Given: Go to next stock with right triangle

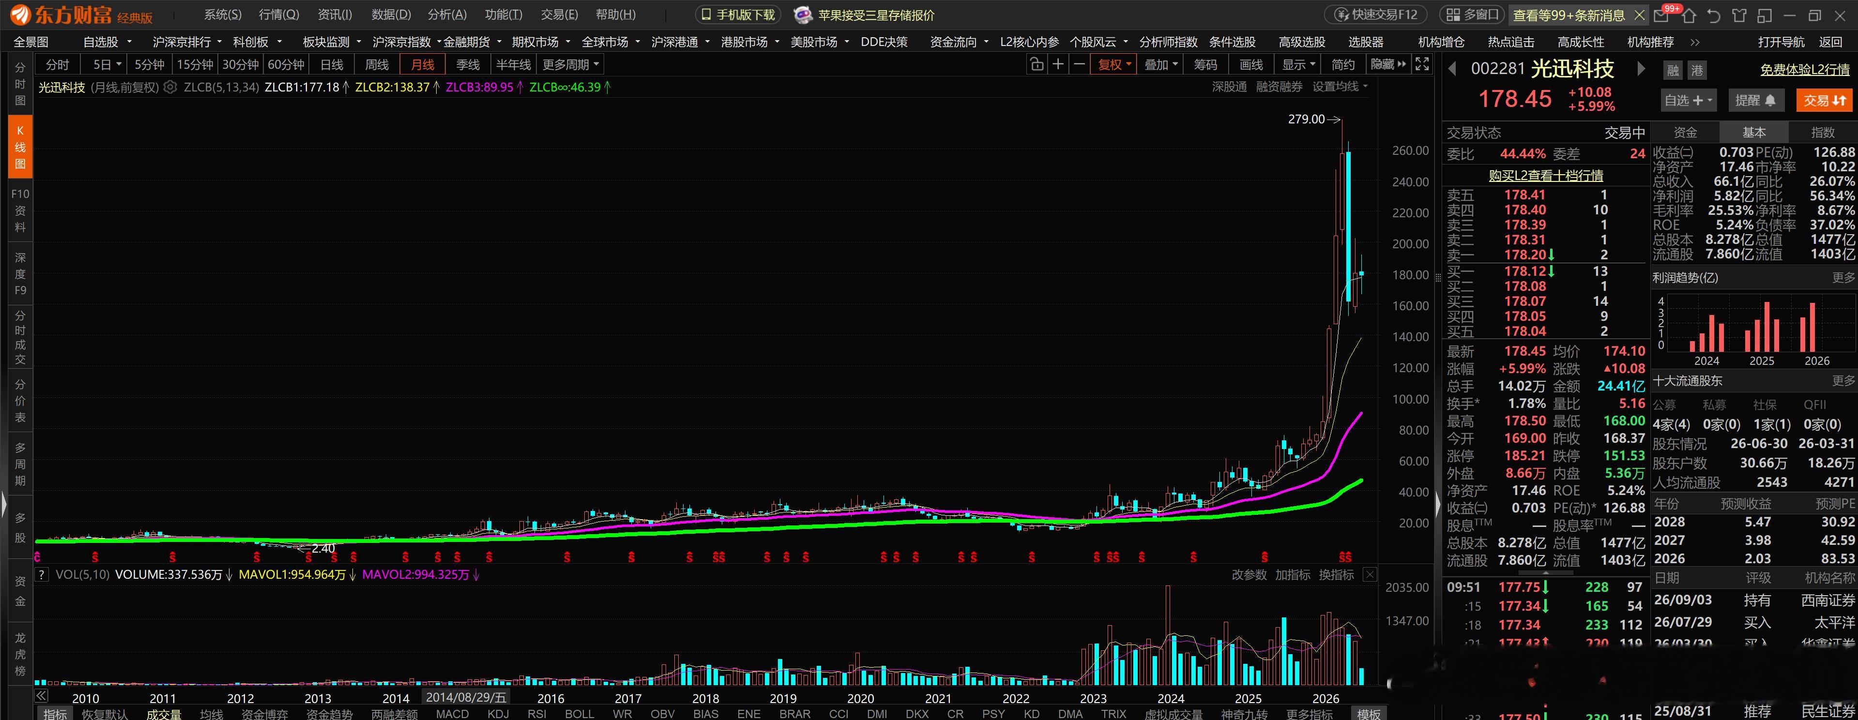Looking at the screenshot, I should pos(1641,69).
